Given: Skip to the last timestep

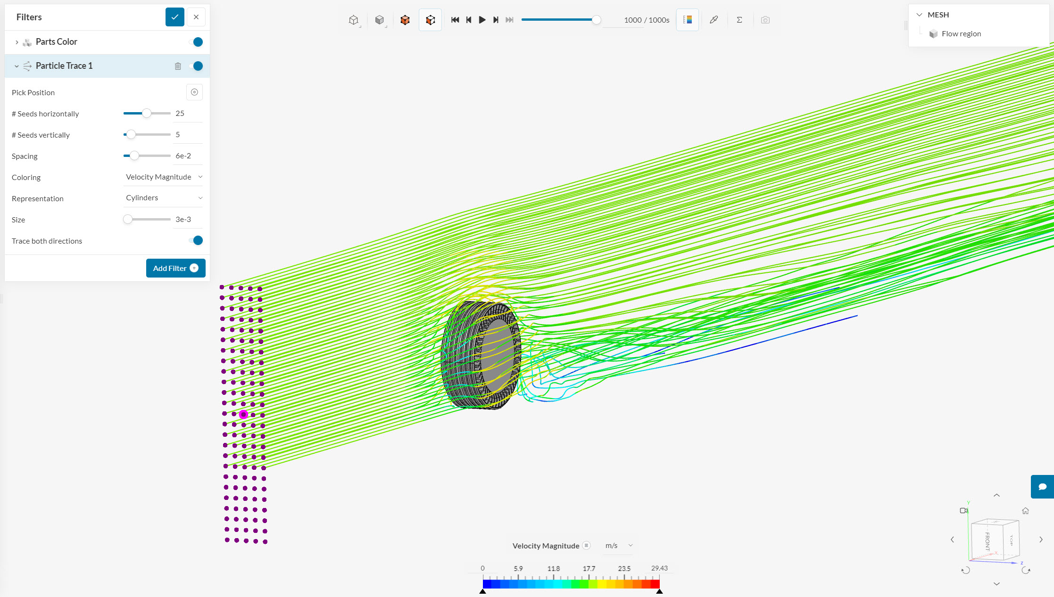Looking at the screenshot, I should coord(509,20).
